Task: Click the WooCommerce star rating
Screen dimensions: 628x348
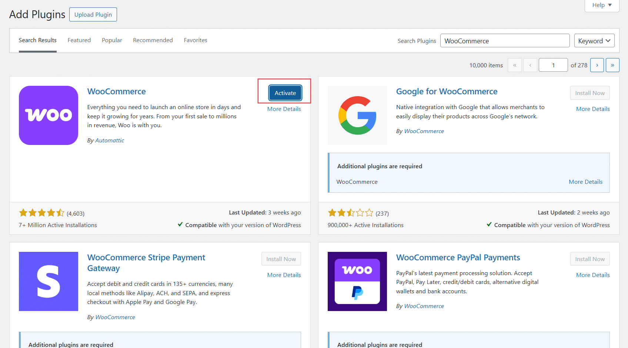Action: coord(41,213)
